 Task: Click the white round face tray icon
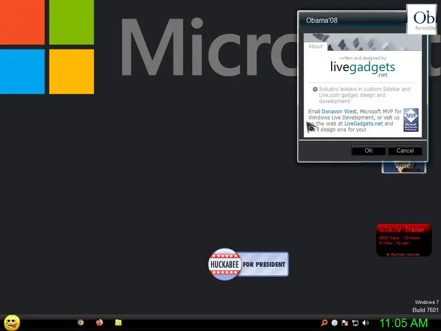click(x=334, y=323)
